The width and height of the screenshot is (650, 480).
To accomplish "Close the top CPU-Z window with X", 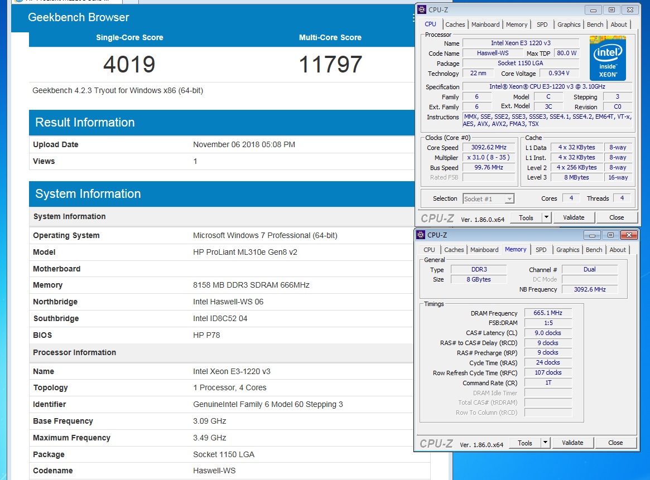I will click(630, 10).
